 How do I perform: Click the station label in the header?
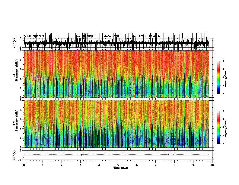click(x=111, y=36)
